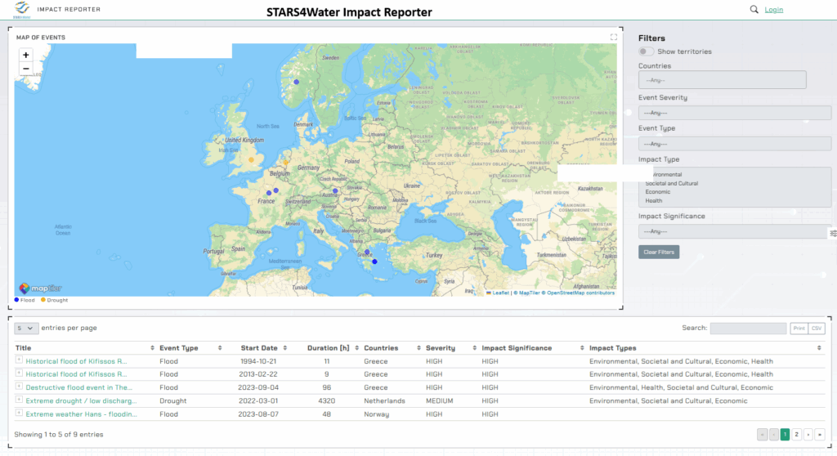Viewport: 837px width, 456px height.
Task: Expand the first Kifissos flood row
Action: tap(19, 360)
